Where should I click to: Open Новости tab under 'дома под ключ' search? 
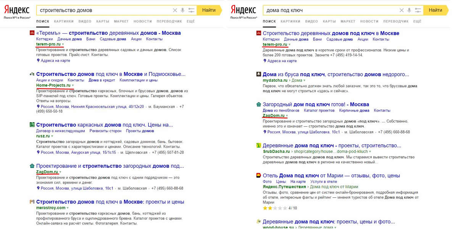click(369, 21)
